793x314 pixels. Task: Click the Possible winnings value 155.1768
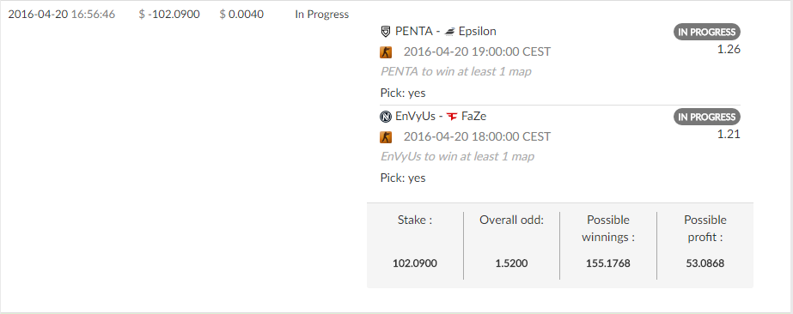tap(608, 263)
